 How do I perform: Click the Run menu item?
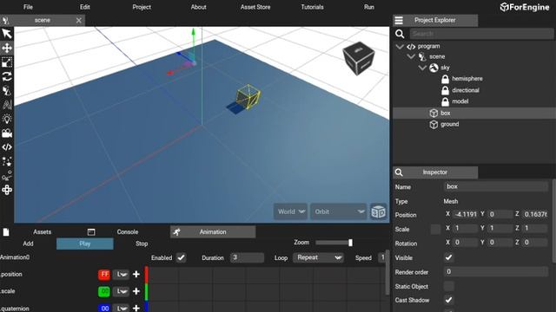pos(368,7)
